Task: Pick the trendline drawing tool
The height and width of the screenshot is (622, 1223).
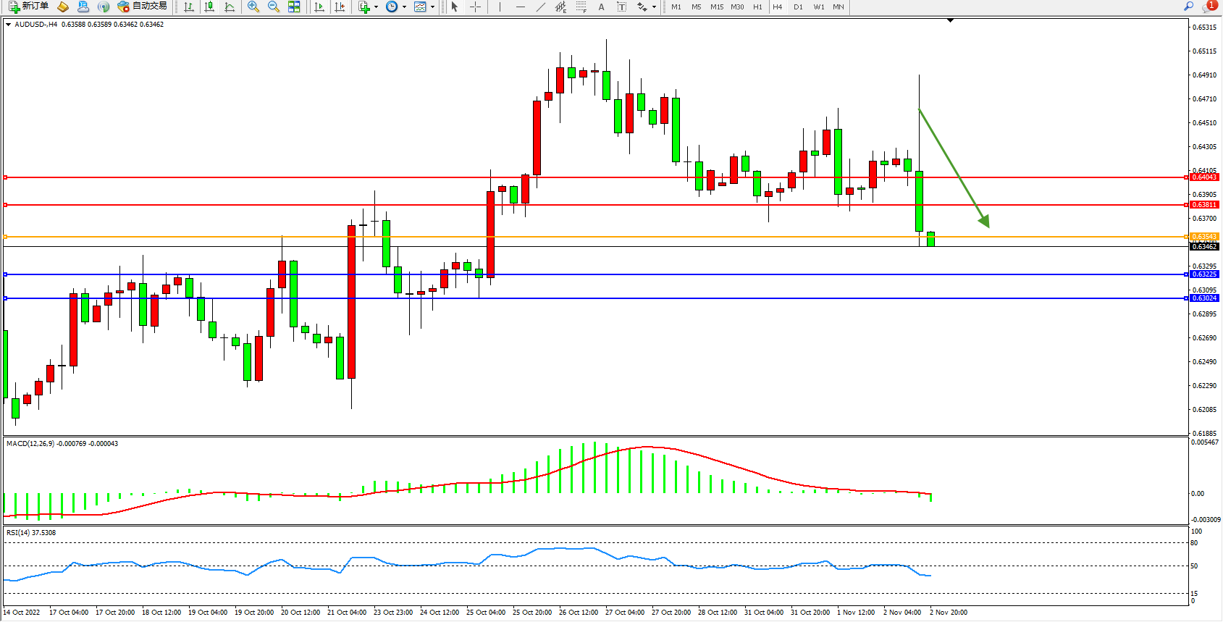Action: click(540, 7)
